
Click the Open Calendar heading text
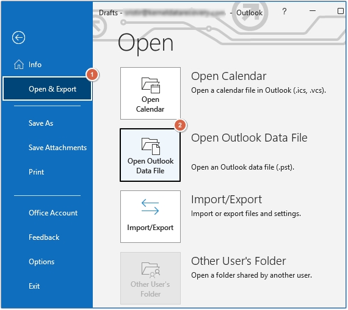(228, 76)
